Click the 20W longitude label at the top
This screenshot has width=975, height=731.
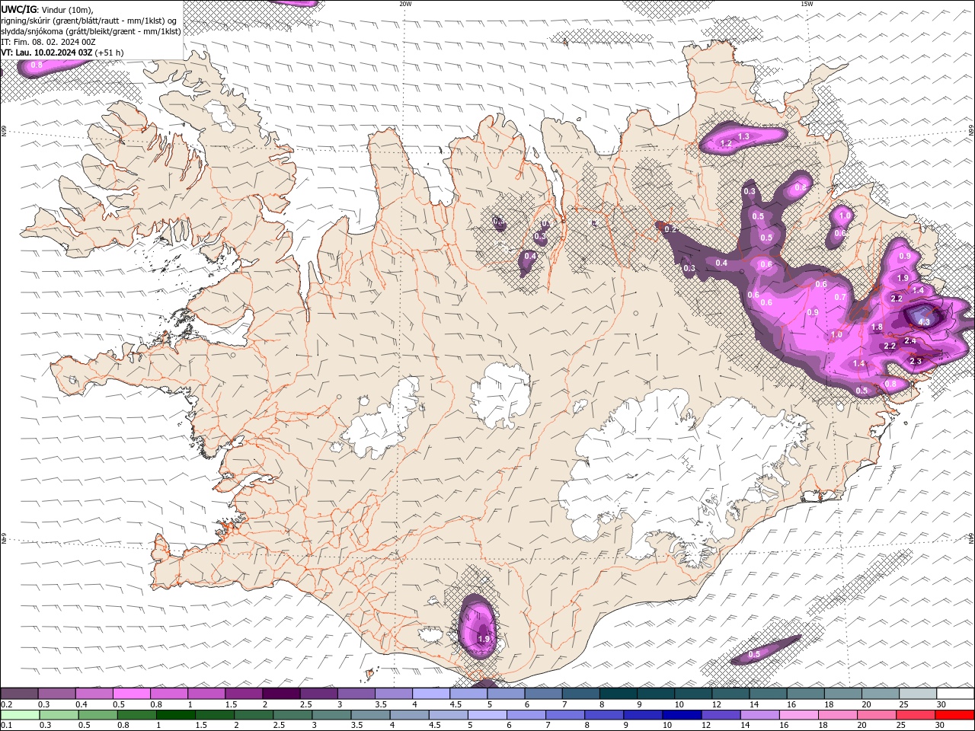[x=405, y=4]
